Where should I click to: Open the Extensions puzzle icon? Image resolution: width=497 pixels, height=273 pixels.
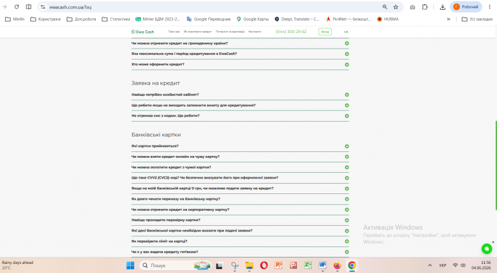(x=425, y=7)
